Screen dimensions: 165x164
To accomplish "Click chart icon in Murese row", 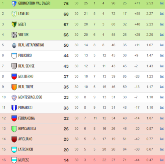I will coord(162,160).
